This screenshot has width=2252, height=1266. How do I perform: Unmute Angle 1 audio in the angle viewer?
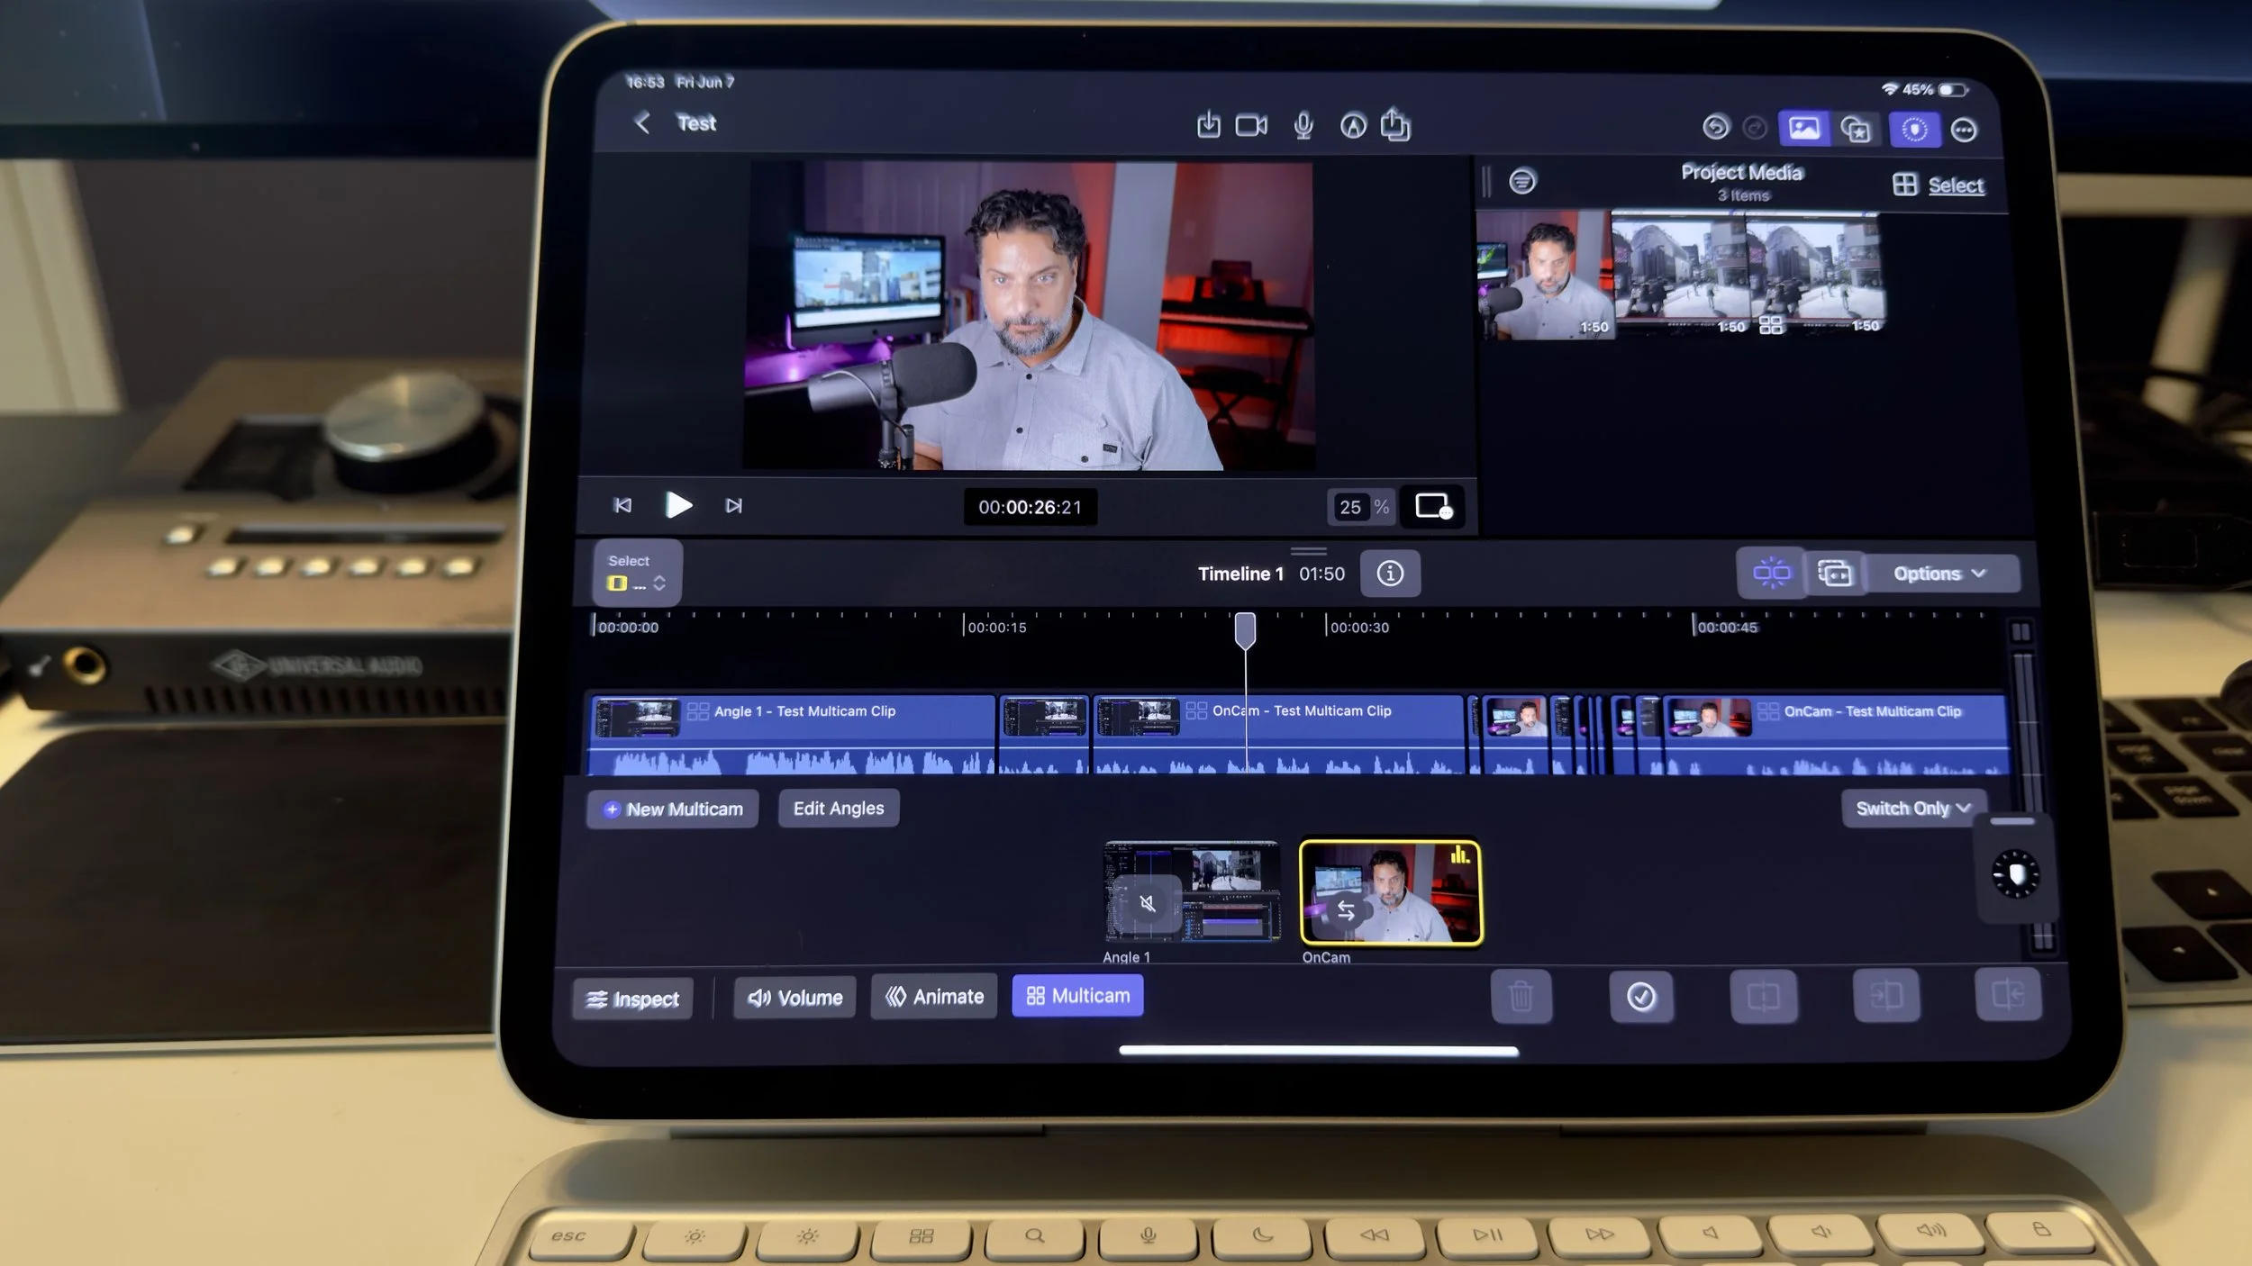point(1148,903)
